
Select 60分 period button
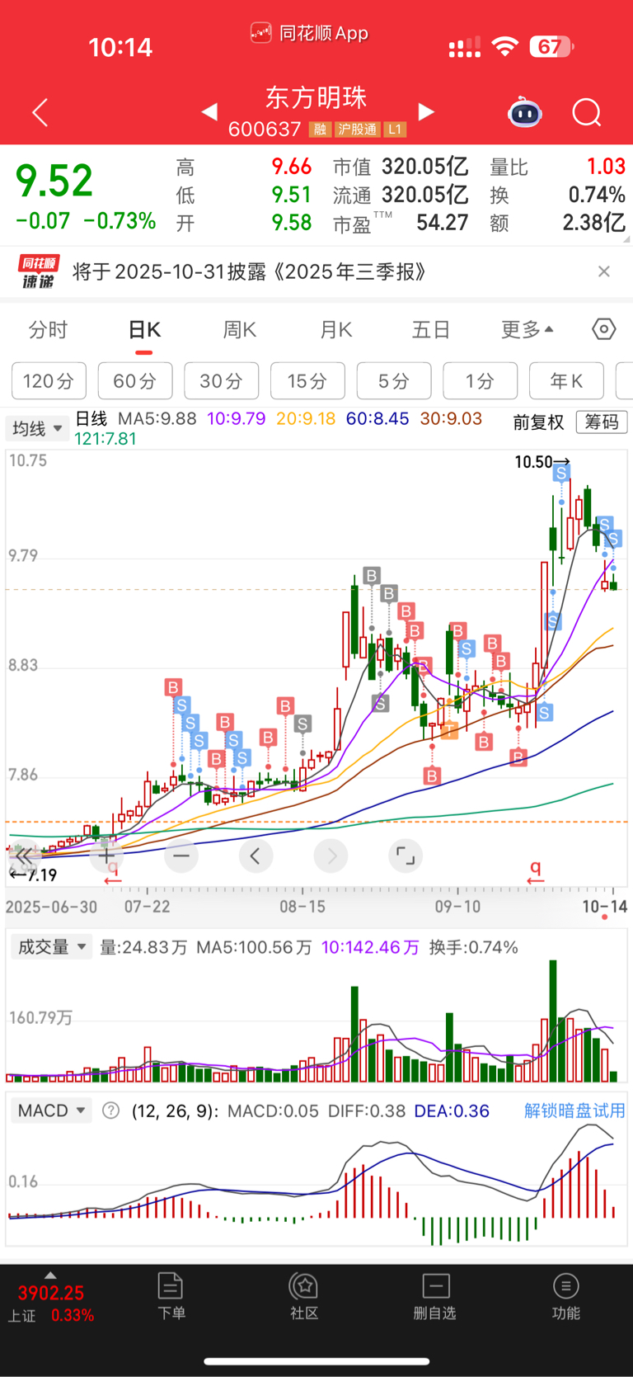135,380
